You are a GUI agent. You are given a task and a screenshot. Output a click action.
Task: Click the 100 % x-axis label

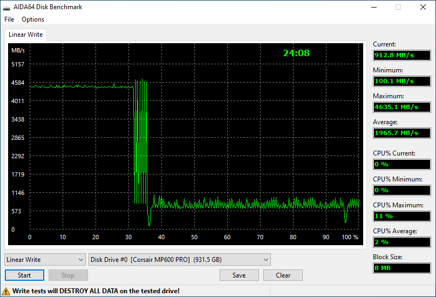pyautogui.click(x=350, y=237)
